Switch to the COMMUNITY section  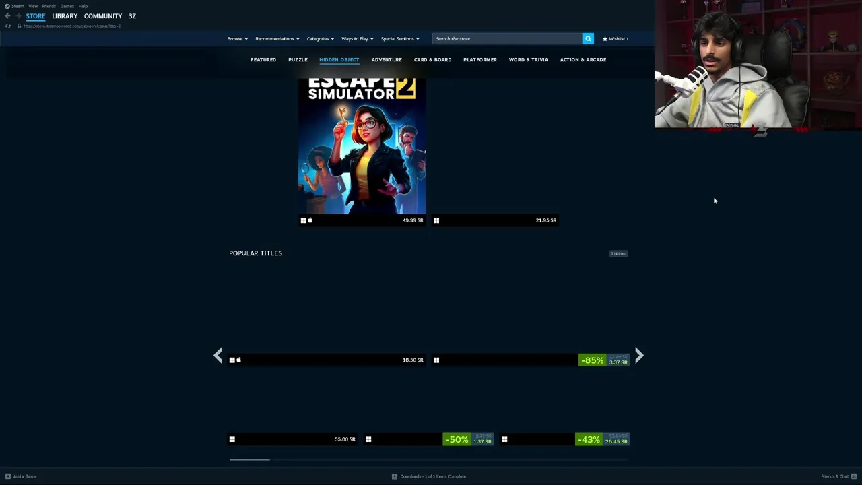103,16
